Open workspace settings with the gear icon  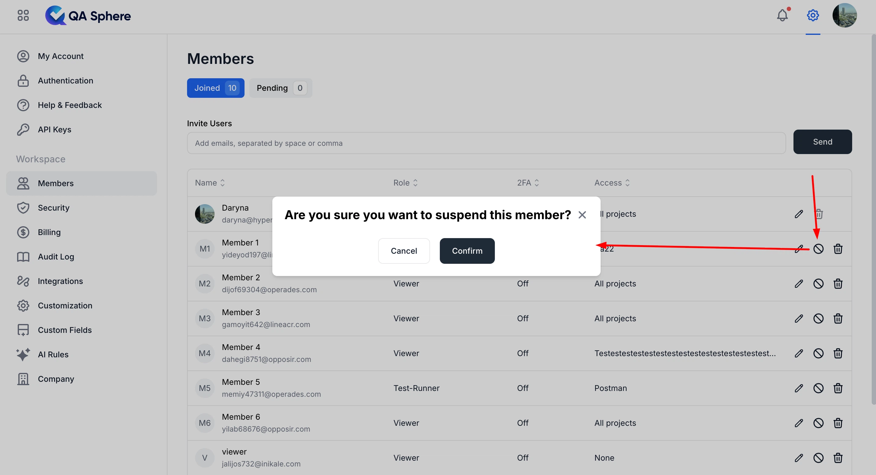[813, 15]
